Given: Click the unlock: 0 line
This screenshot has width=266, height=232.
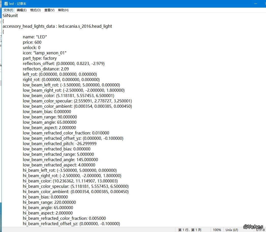Looking at the screenshot, I should [31, 48].
